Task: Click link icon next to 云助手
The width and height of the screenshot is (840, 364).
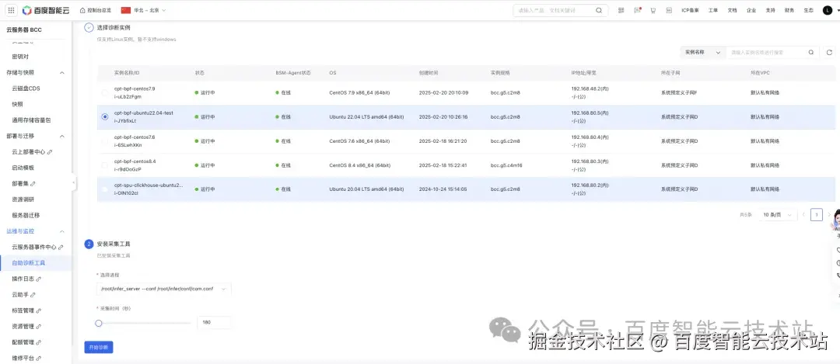Action: pos(33,294)
